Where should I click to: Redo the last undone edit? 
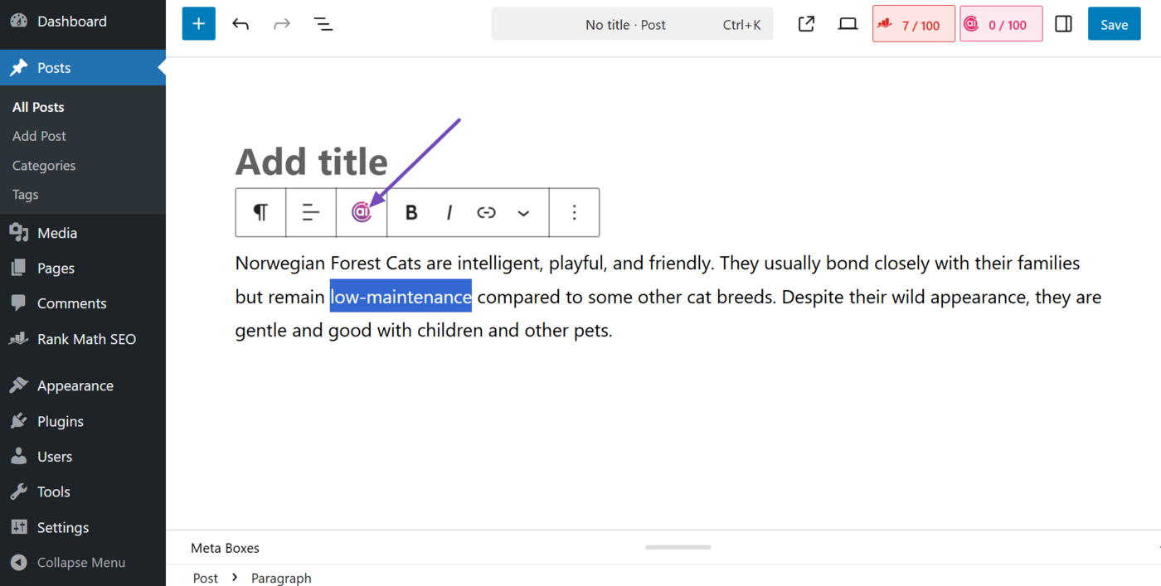click(x=282, y=24)
